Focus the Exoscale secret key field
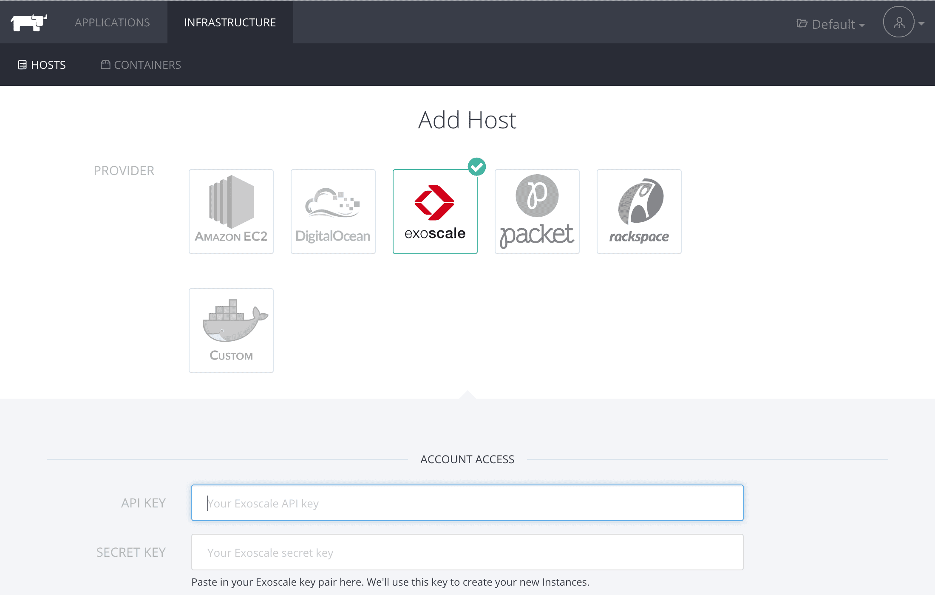 point(467,552)
